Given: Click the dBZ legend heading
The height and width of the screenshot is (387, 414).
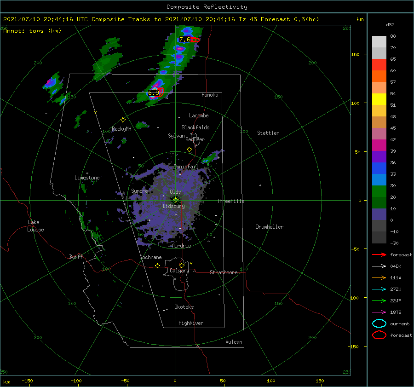Looking at the screenshot, I should click(390, 24).
